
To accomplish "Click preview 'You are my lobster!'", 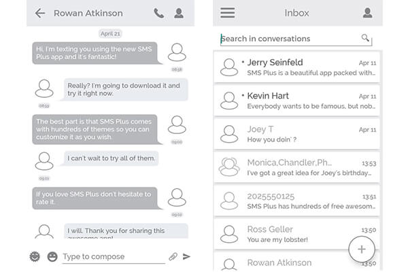I will tap(277, 240).
